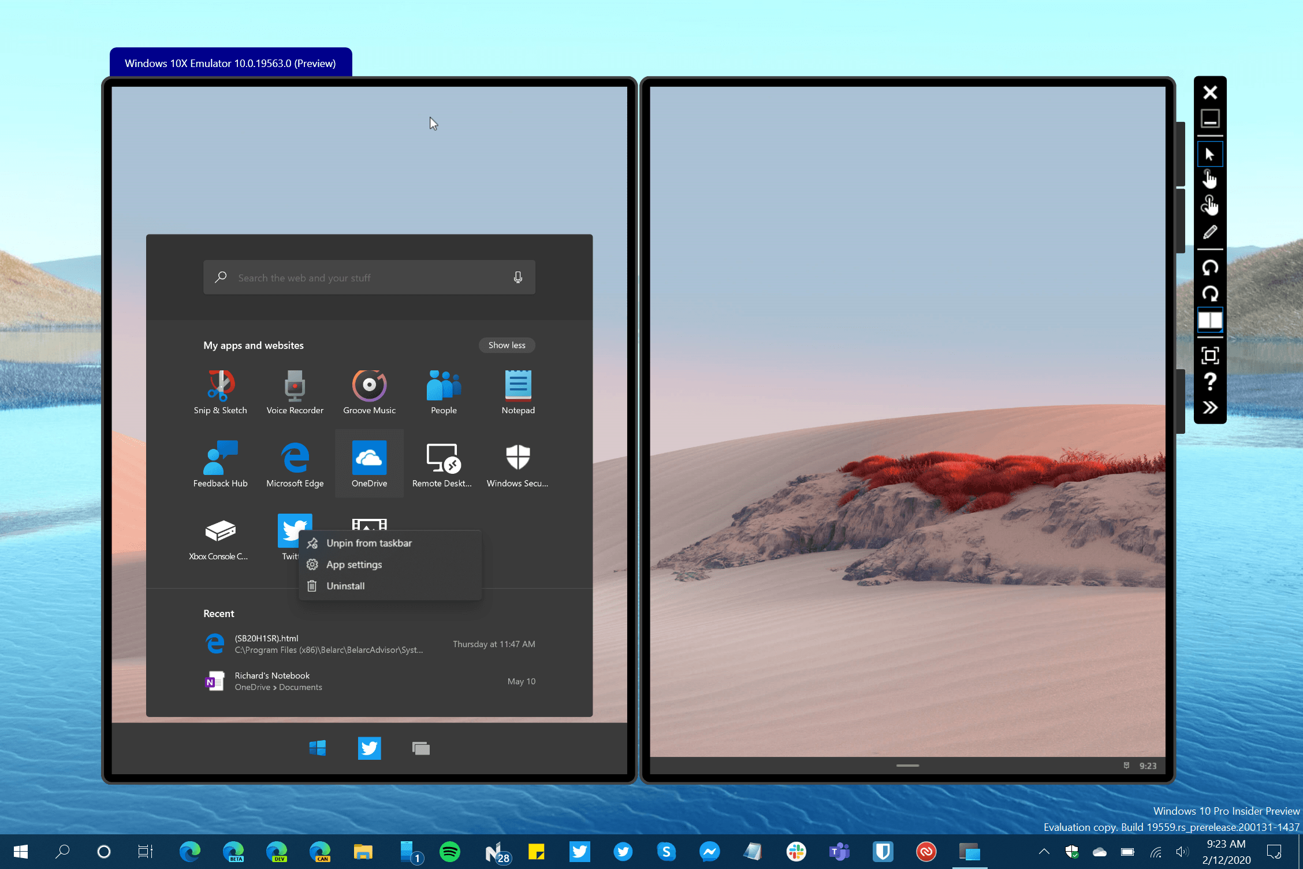Toggle the dual-screen posture button
The height and width of the screenshot is (869, 1303).
pos(1209,320)
